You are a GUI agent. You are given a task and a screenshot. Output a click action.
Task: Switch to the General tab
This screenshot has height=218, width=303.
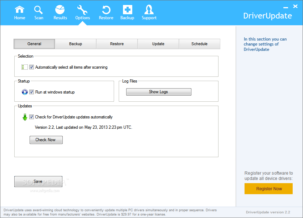click(34, 44)
